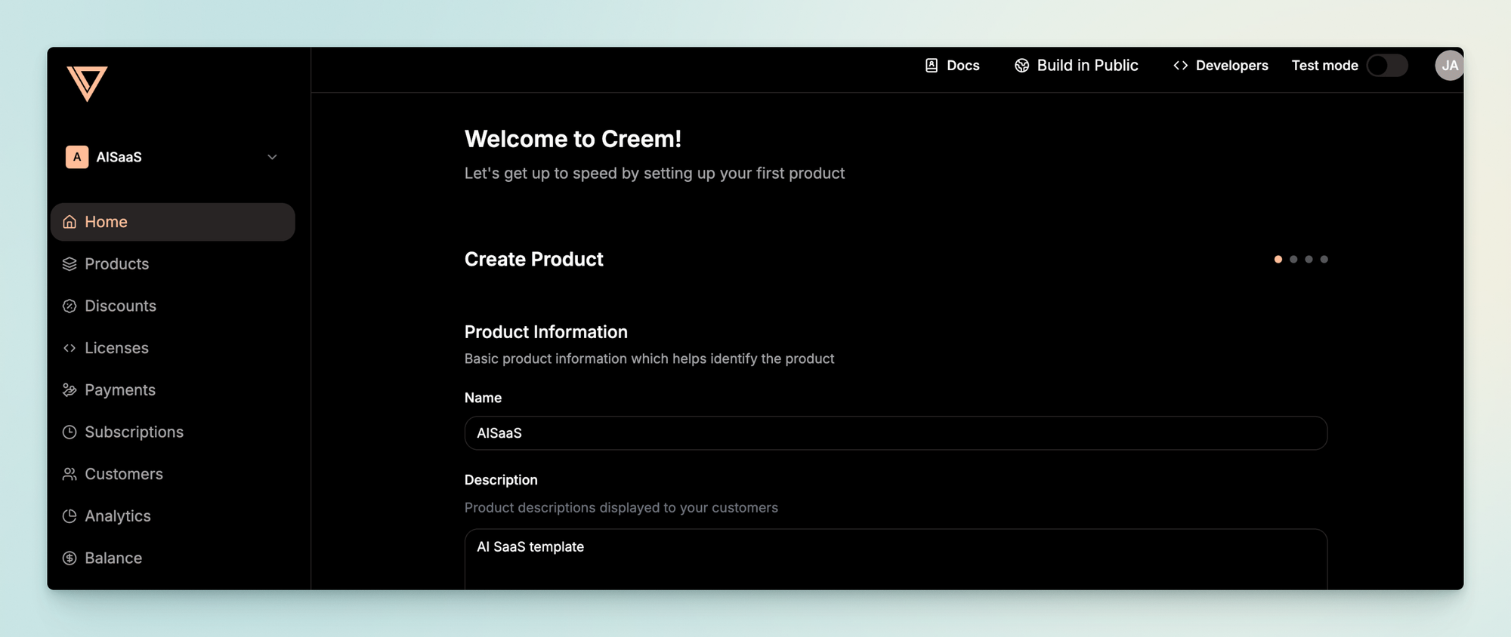The image size is (1511, 637).
Task: Click the Build in Public globe icon
Action: 1021,66
